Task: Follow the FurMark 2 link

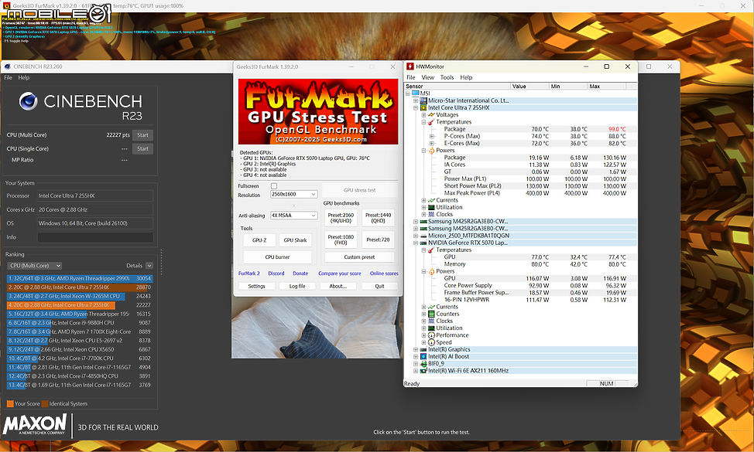Action: pyautogui.click(x=249, y=274)
